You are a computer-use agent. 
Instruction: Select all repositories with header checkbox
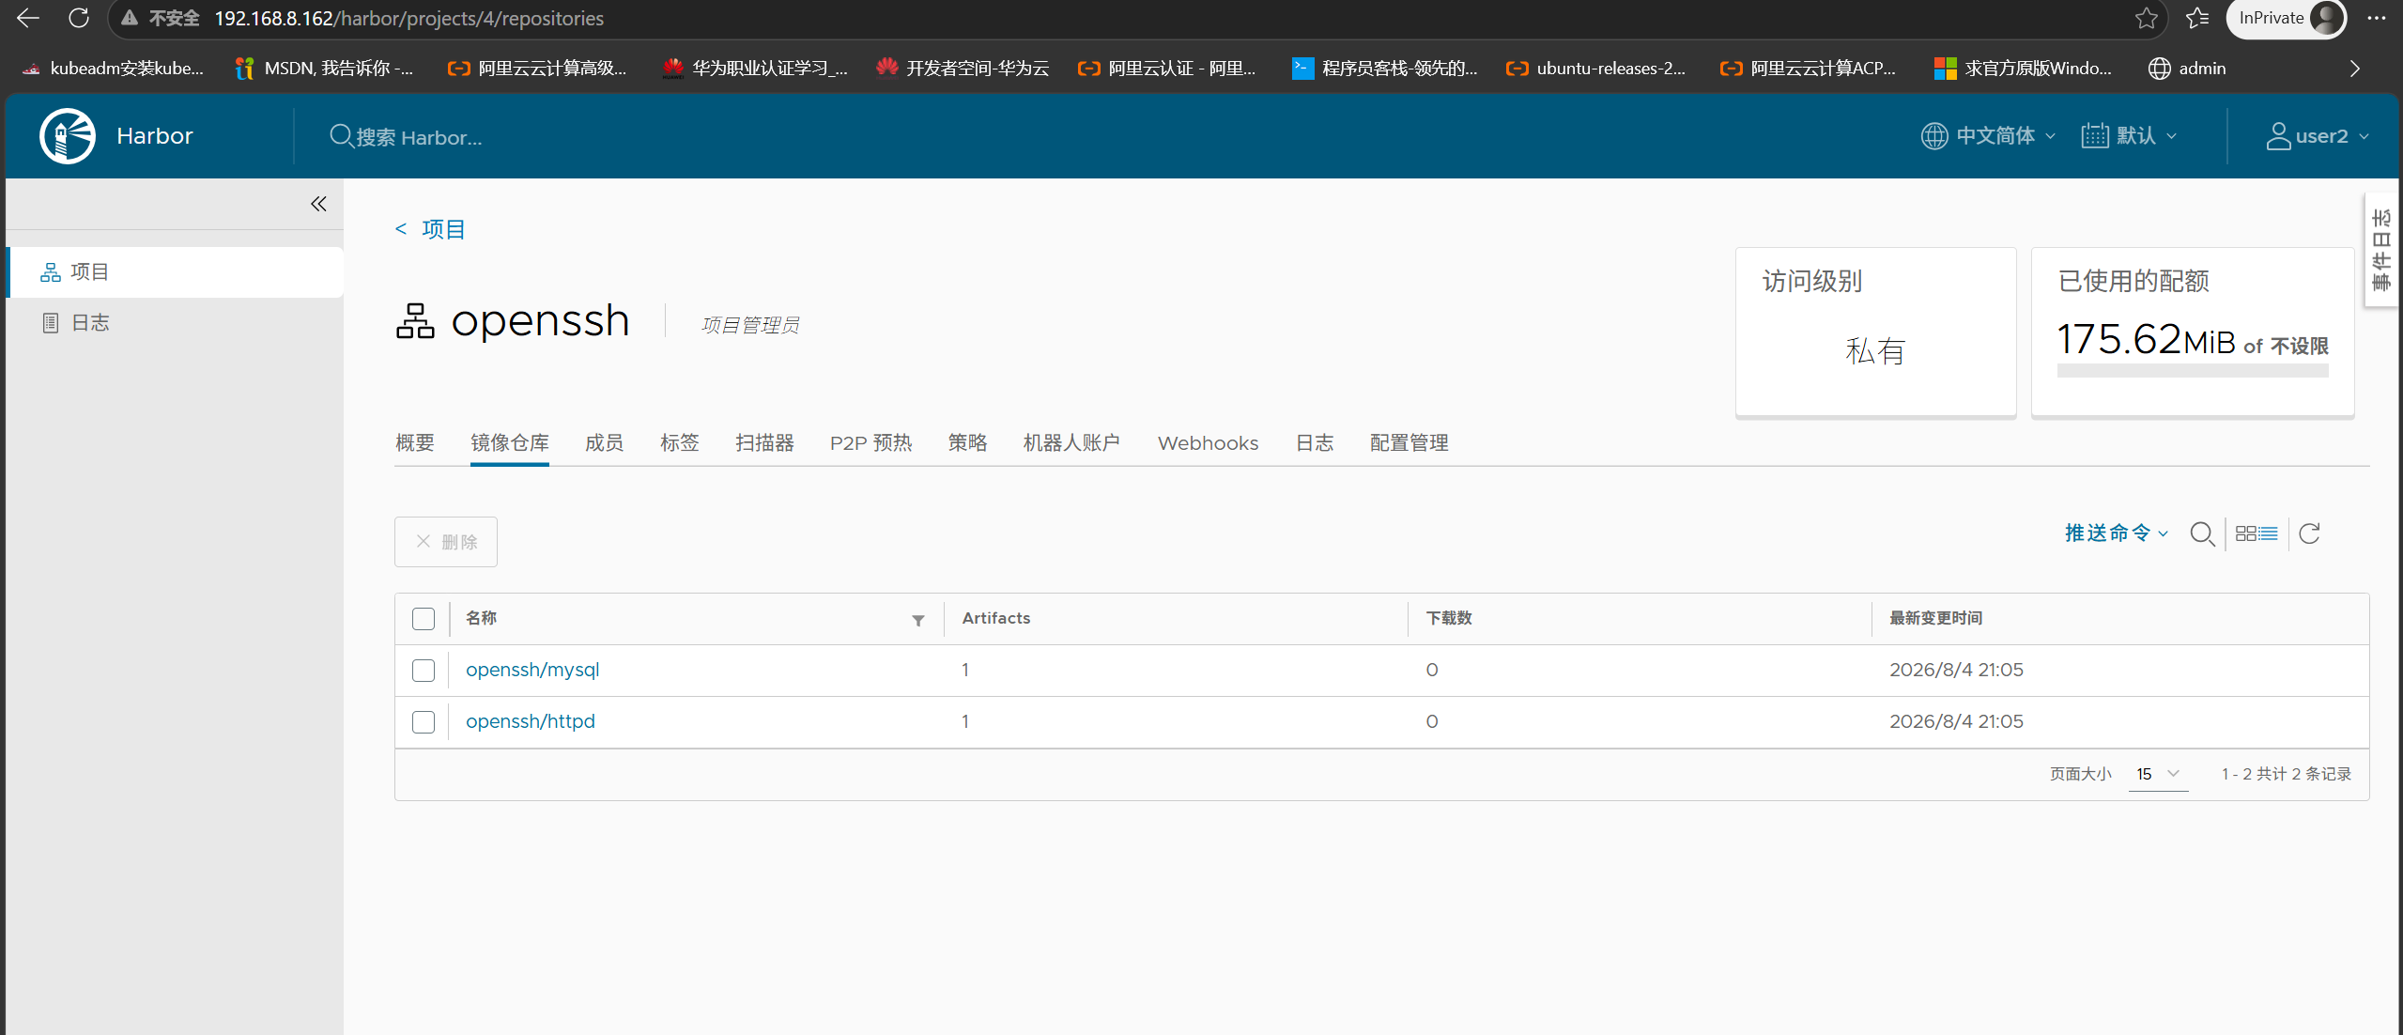click(x=424, y=619)
